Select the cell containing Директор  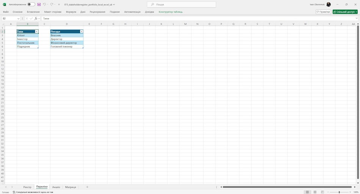point(67,39)
